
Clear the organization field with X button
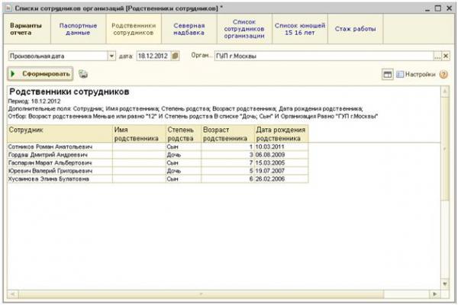pos(446,56)
